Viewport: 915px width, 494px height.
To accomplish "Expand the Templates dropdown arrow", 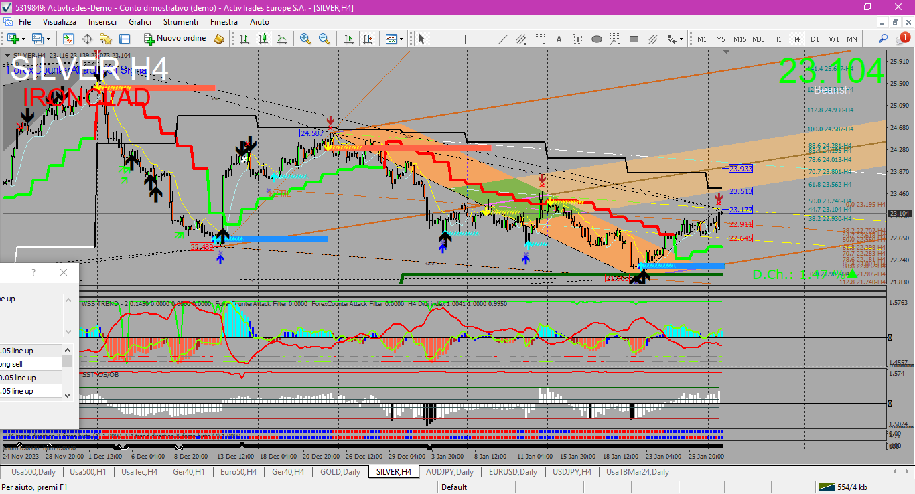I will [402, 39].
